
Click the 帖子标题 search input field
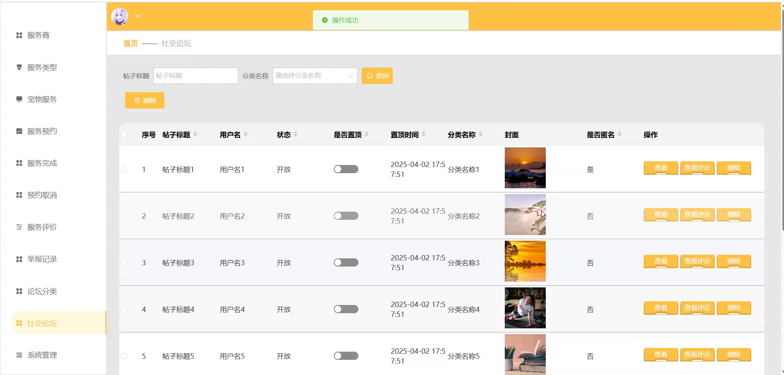[196, 76]
